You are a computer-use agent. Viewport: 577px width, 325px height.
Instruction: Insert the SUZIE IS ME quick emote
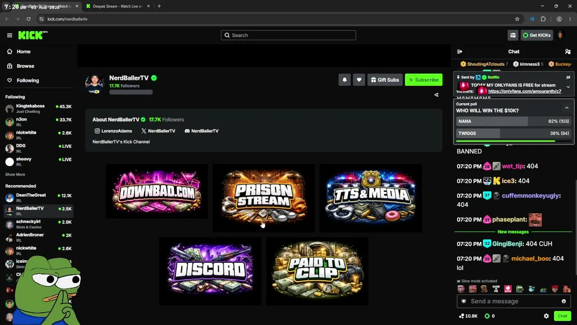[x=496, y=289]
